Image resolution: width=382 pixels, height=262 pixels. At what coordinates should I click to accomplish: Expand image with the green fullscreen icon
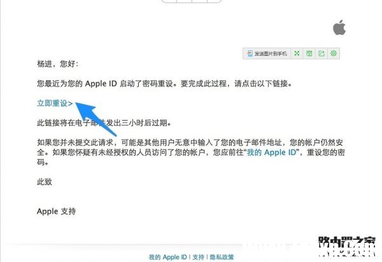click(297, 53)
